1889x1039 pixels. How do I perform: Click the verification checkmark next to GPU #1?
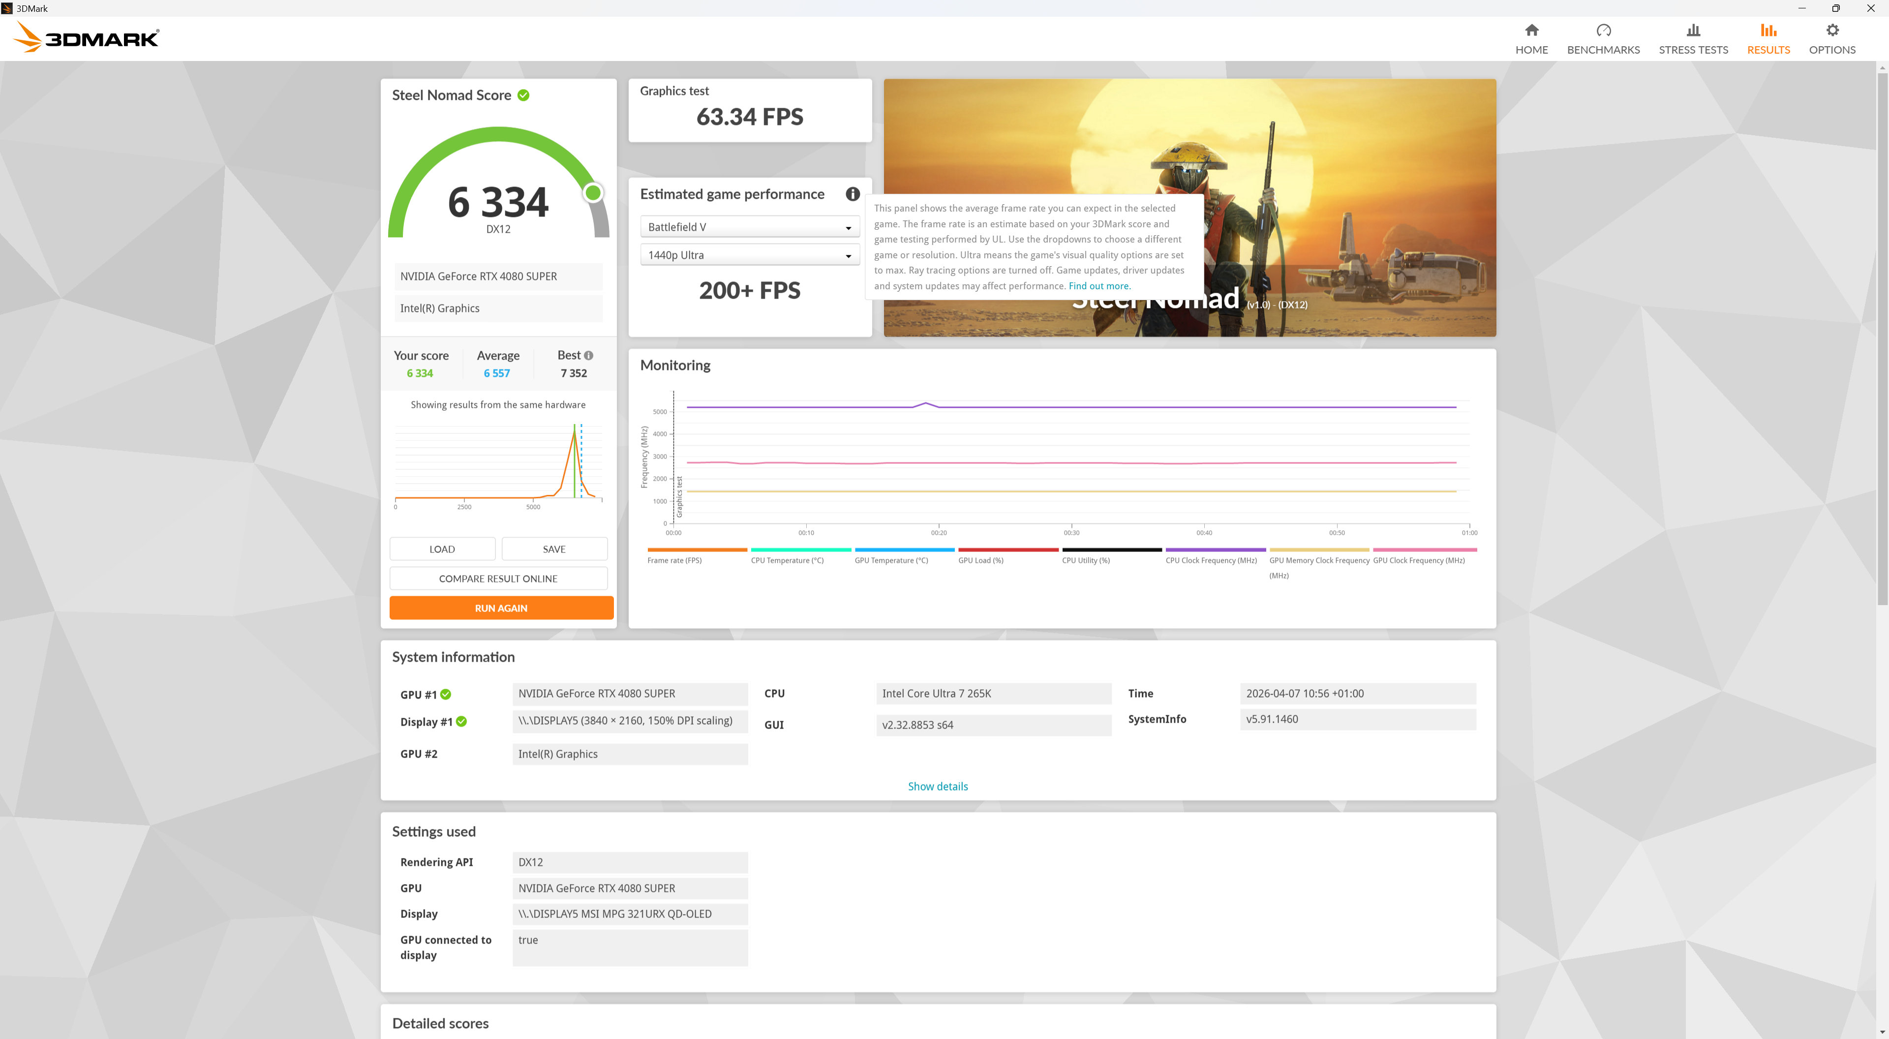click(446, 694)
